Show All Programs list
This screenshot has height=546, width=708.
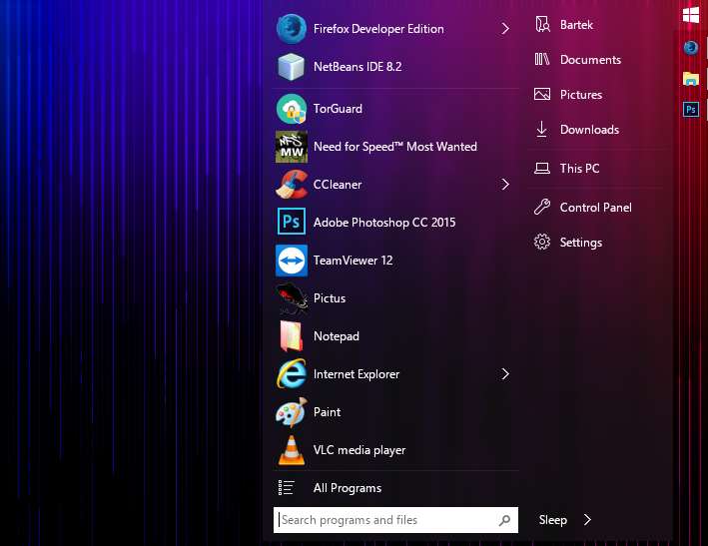pyautogui.click(x=347, y=488)
